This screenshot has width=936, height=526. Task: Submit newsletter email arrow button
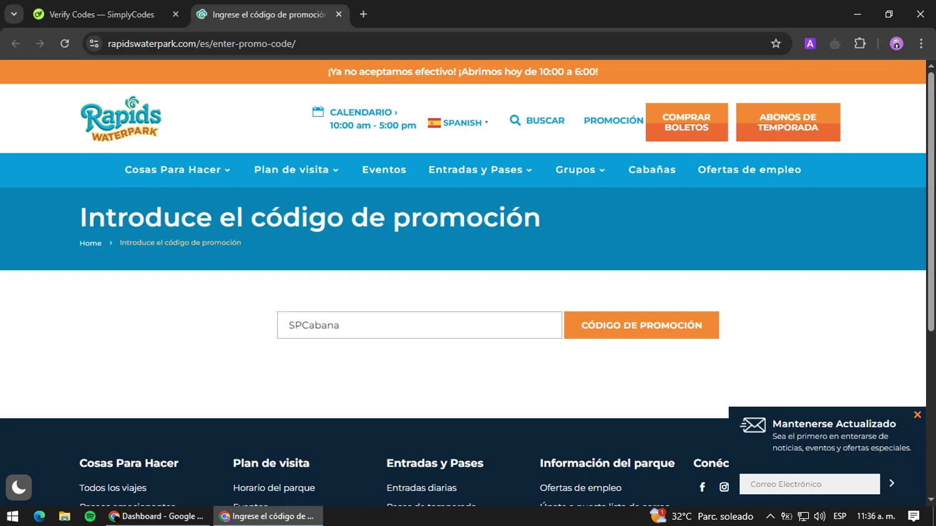pyautogui.click(x=892, y=483)
